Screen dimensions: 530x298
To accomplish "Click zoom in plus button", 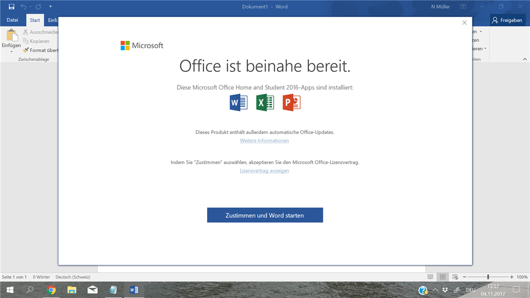I will pyautogui.click(x=512, y=277).
